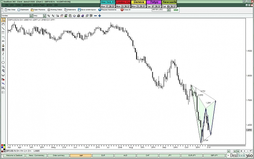Image resolution: width=254 pixels, height=159 pixels.
Task: Show Working Orders
Action: 55,10
